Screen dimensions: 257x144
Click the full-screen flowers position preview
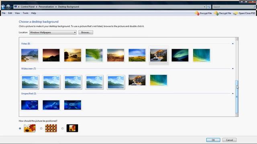(x=30, y=128)
